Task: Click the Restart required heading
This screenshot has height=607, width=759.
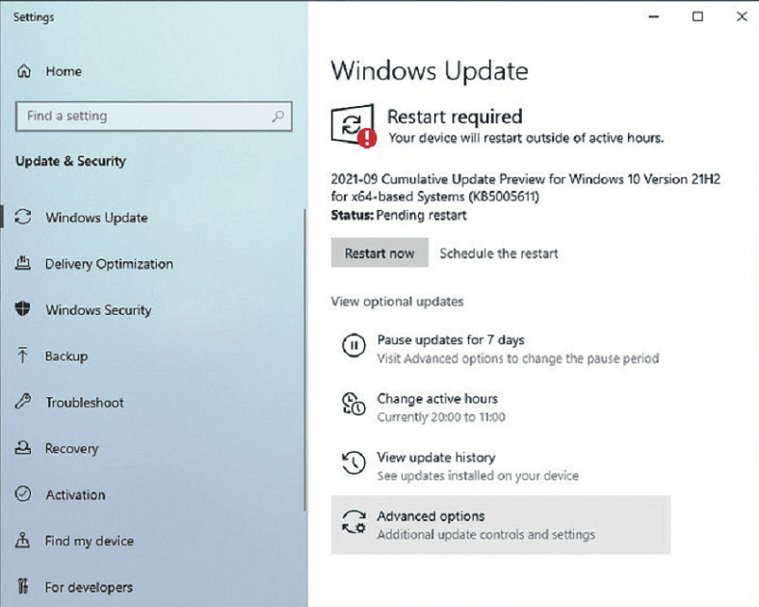Action: (x=455, y=117)
